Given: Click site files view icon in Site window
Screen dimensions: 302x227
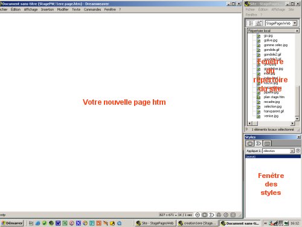Looking at the screenshot, I should (x=251, y=23).
